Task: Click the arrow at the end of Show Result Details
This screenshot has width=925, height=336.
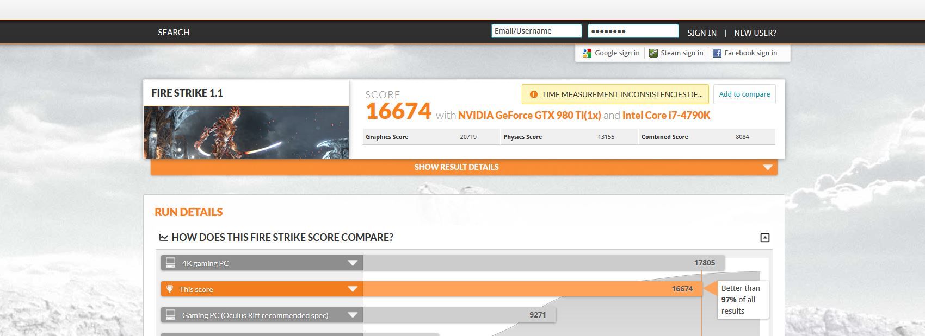Action: 768,167
